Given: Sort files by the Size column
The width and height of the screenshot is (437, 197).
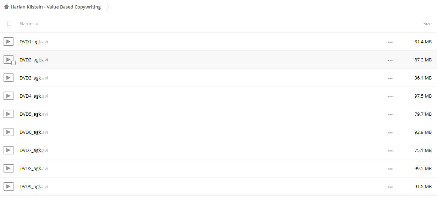Looking at the screenshot, I should (x=427, y=24).
